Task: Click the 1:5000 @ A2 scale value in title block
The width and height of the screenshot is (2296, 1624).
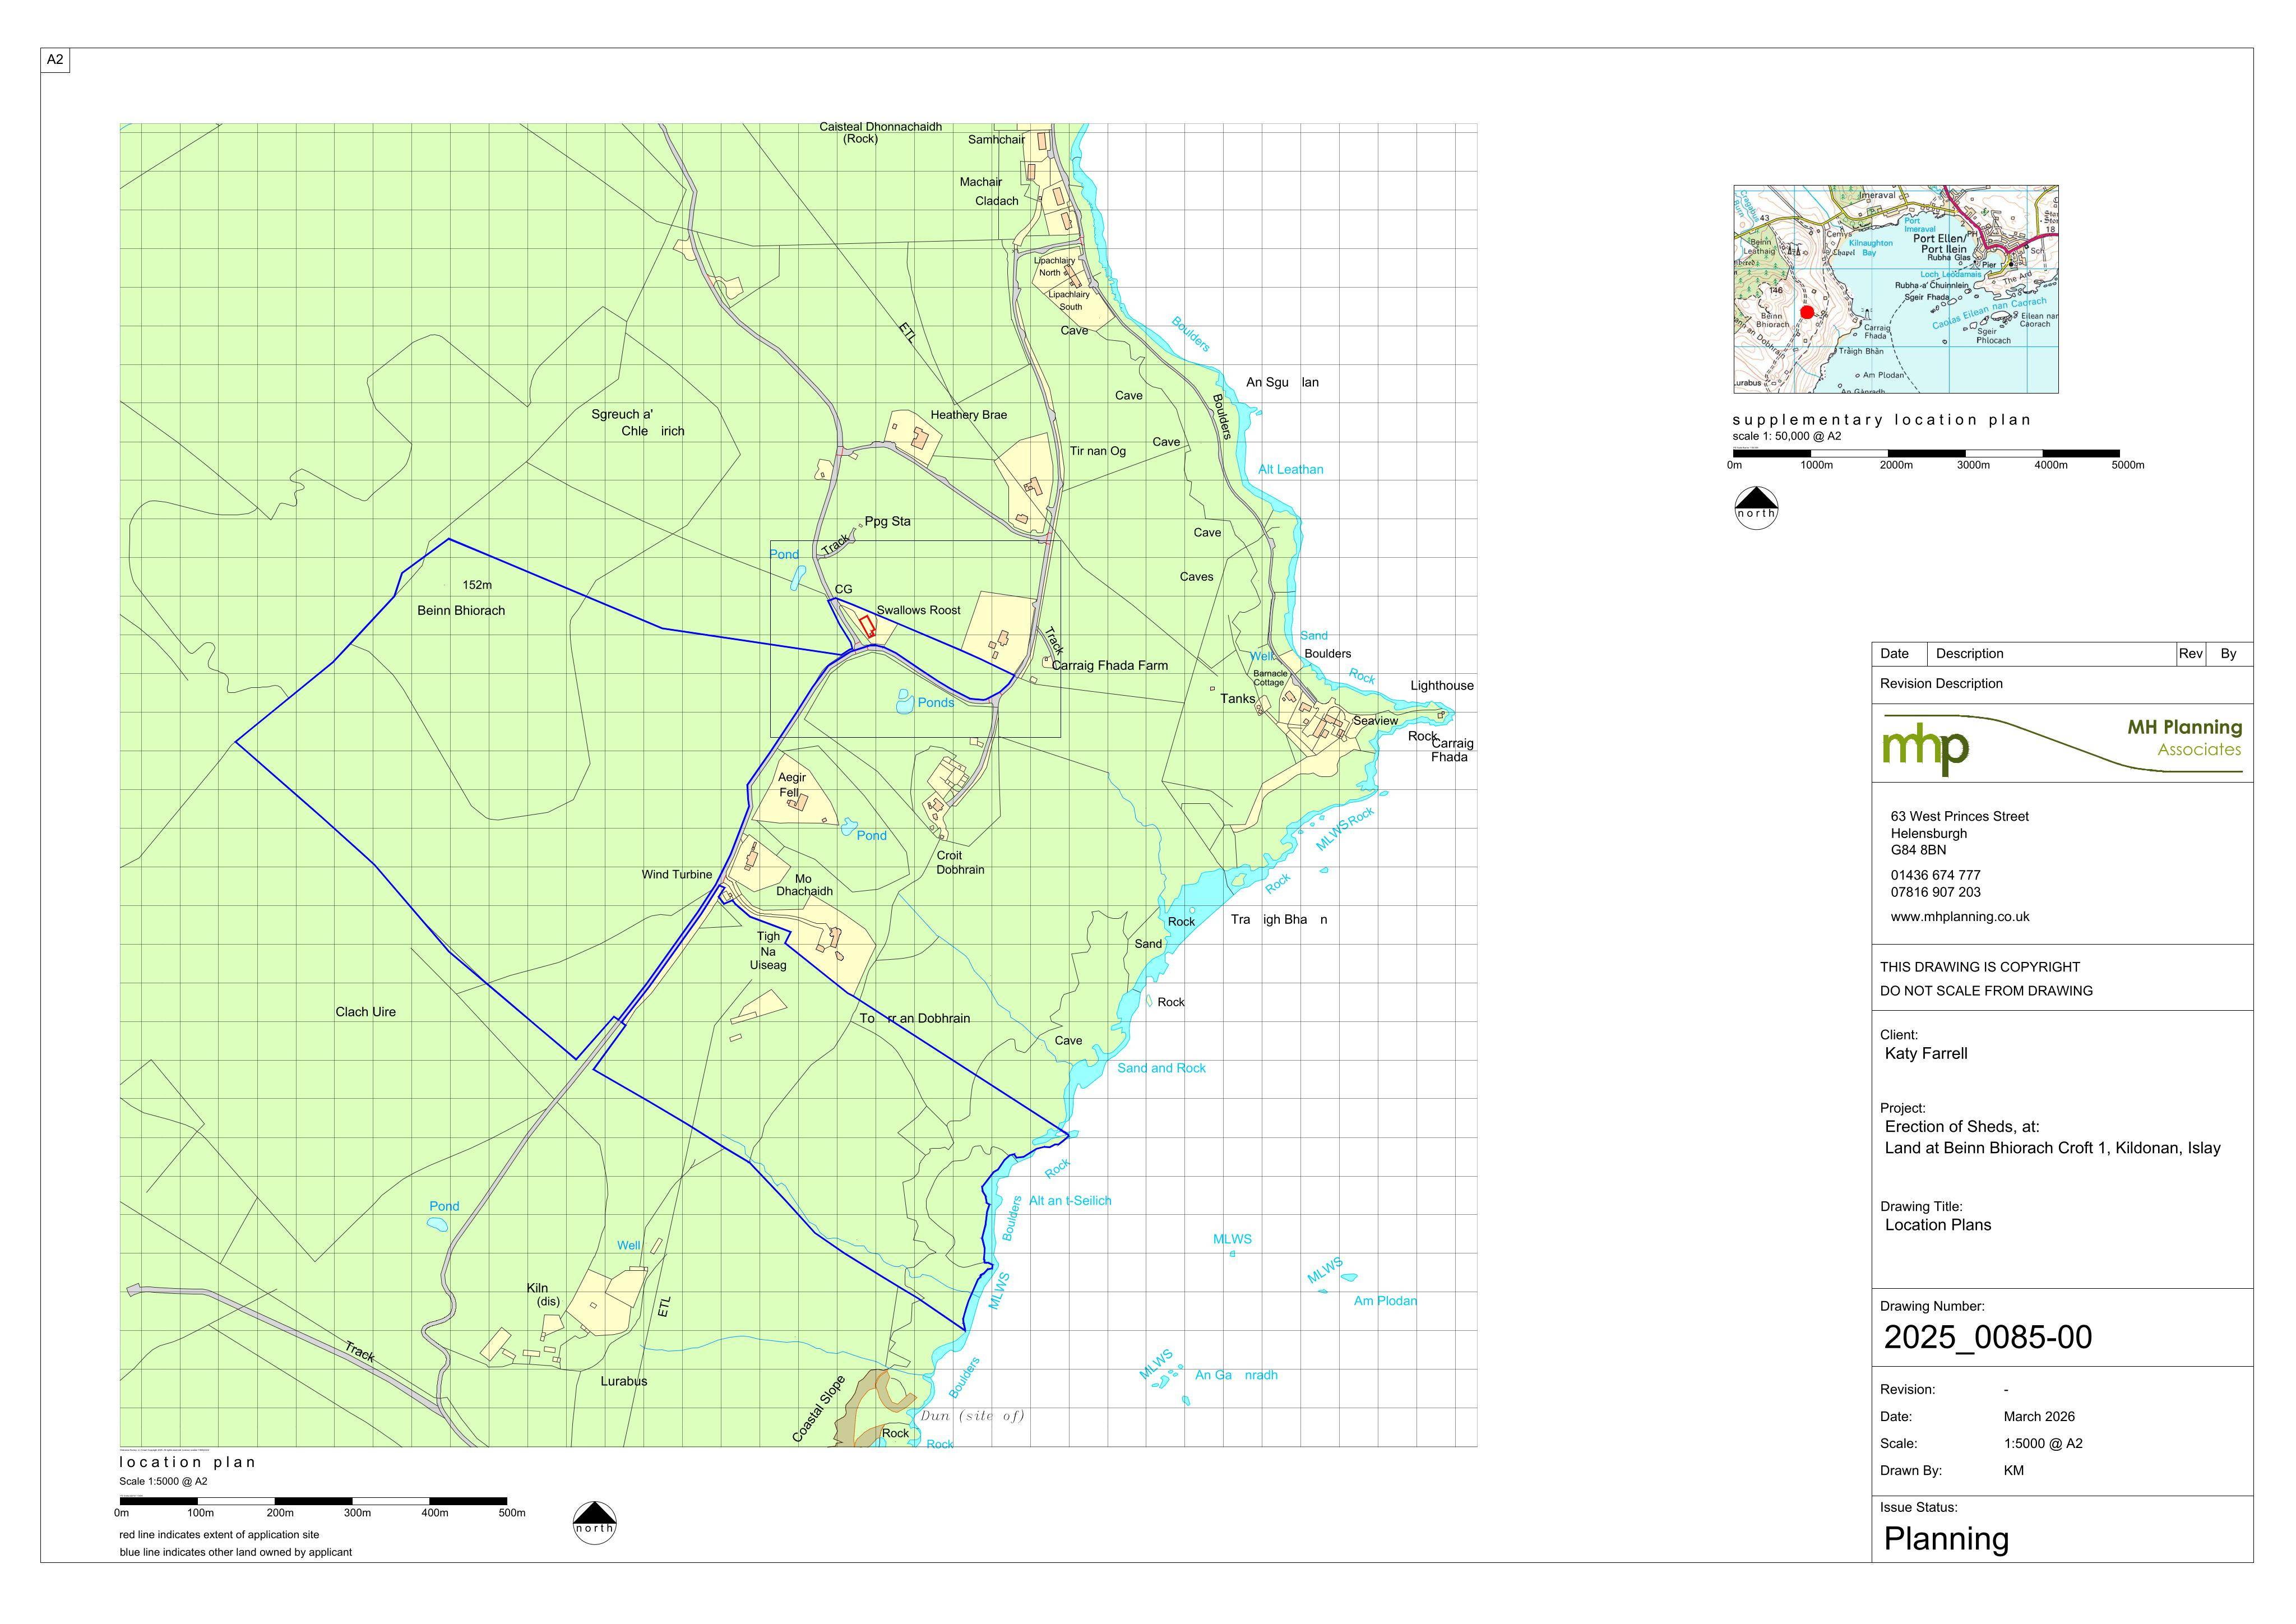Action: tap(2043, 1443)
